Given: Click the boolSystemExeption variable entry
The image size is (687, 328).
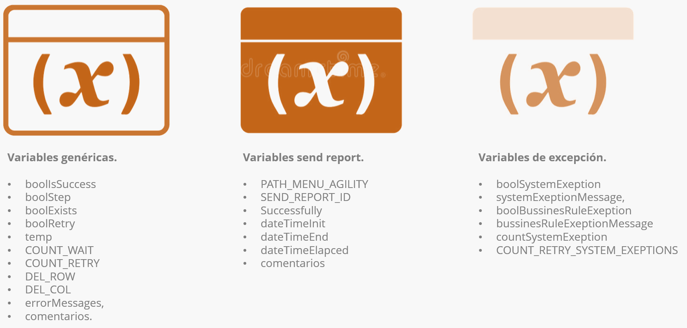Looking at the screenshot, I should (x=548, y=184).
